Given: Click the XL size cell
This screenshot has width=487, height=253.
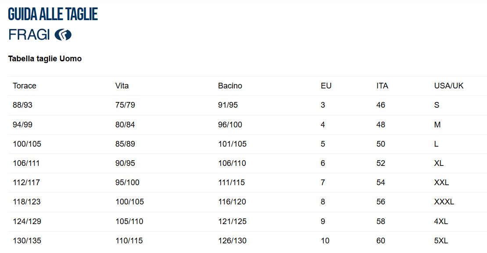Looking at the screenshot, I should (439, 163).
